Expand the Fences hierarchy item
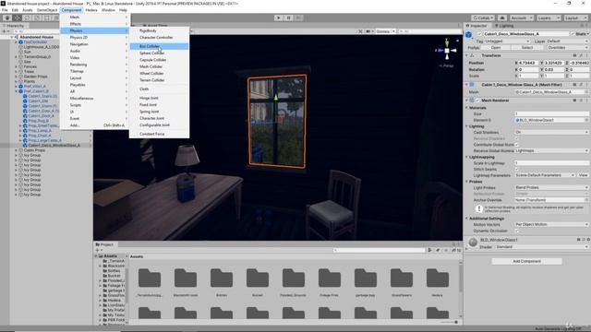This screenshot has width=591, height=332. coord(17,66)
